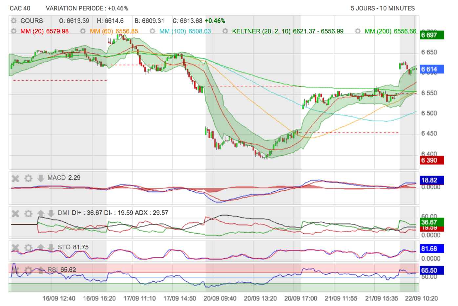Move MACD panel down with arrow

(x=41, y=178)
